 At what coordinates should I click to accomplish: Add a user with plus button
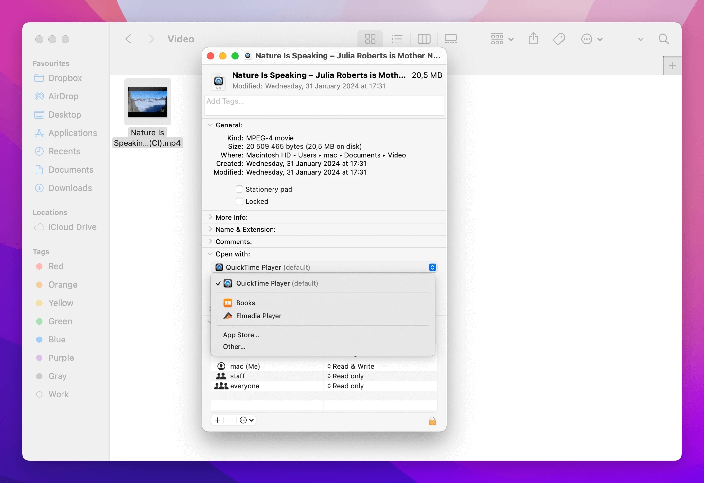click(x=217, y=420)
